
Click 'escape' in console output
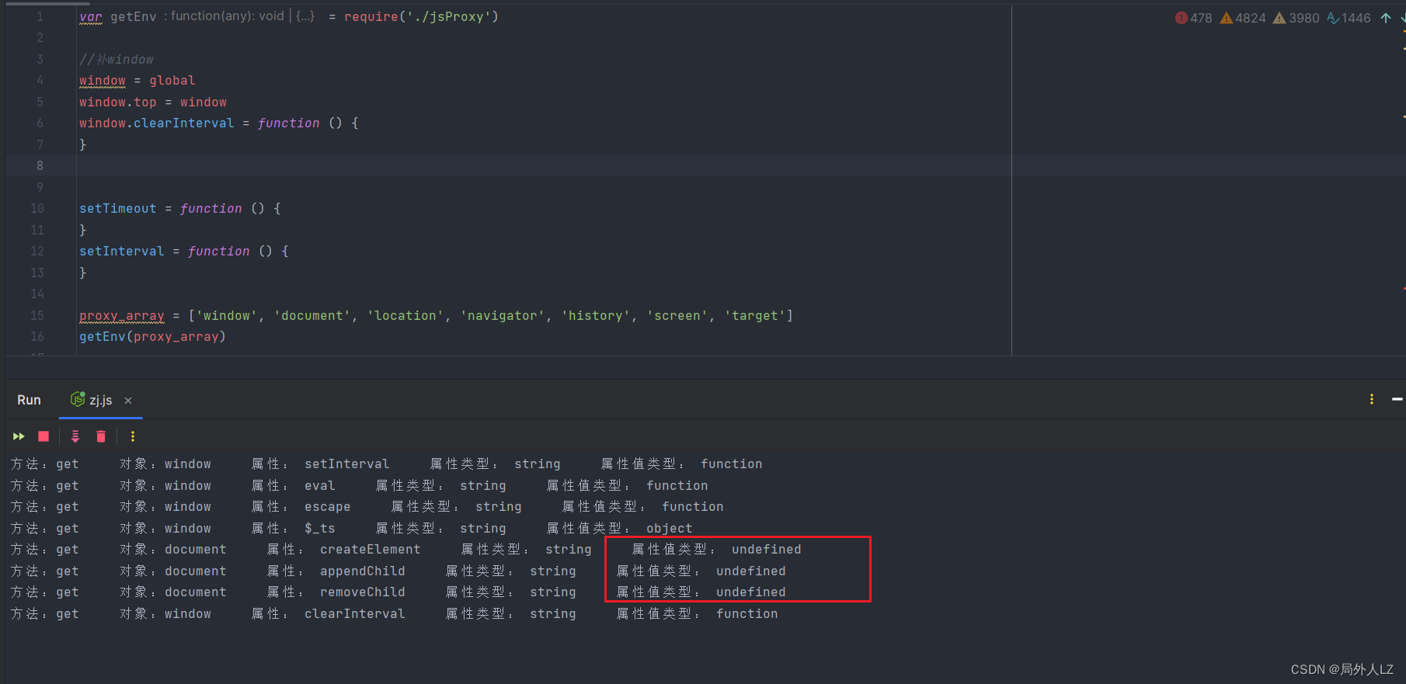[x=328, y=506]
